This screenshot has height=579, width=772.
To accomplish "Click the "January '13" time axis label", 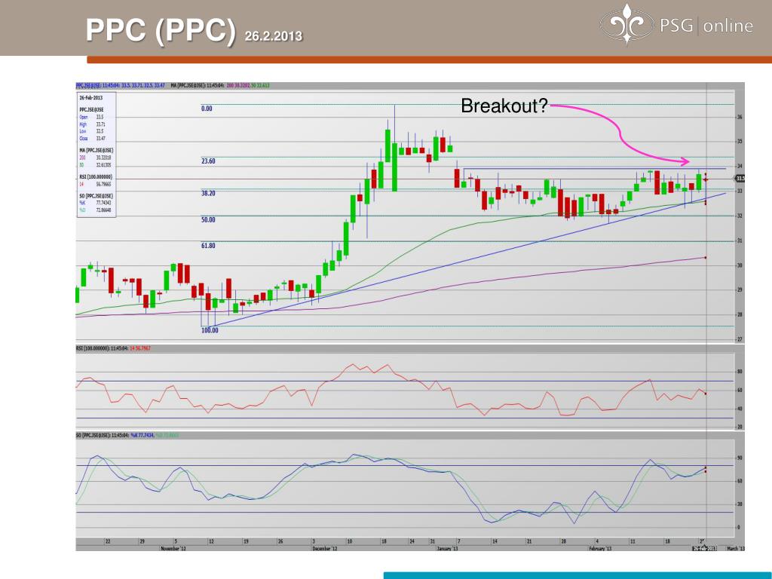I will tap(448, 548).
